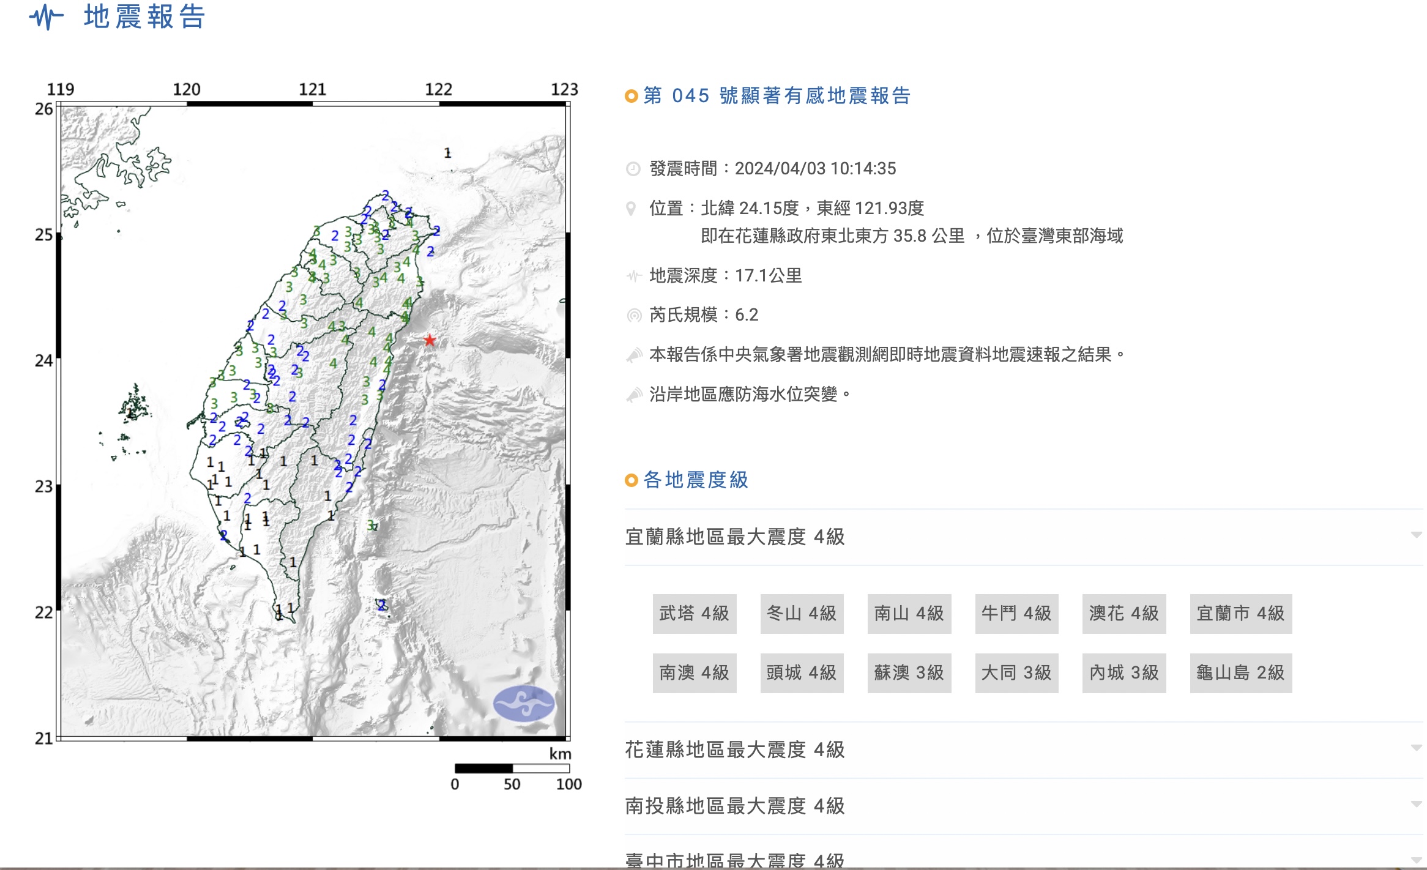Click the seismic waveform icon beside 地震報告

click(47, 17)
